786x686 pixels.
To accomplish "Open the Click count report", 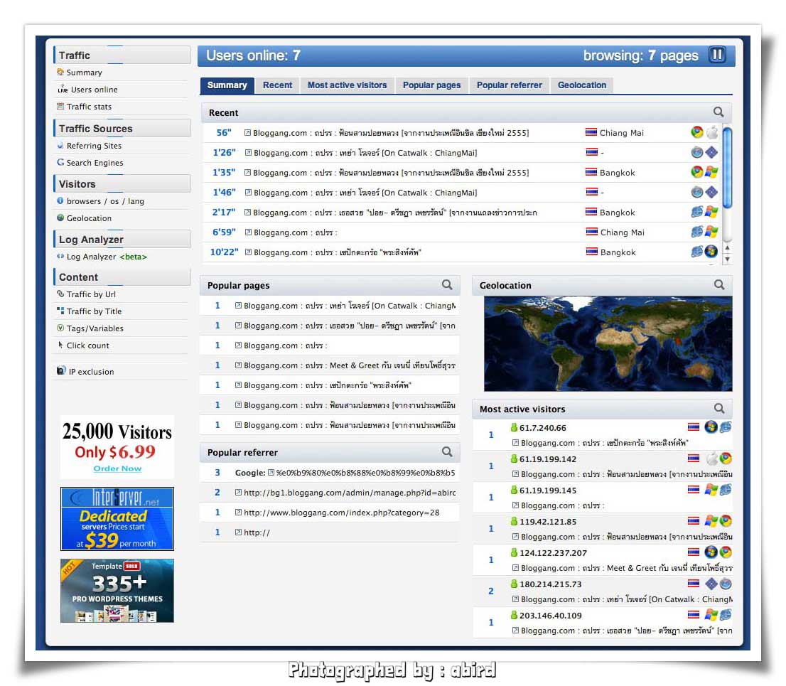I will pos(87,345).
